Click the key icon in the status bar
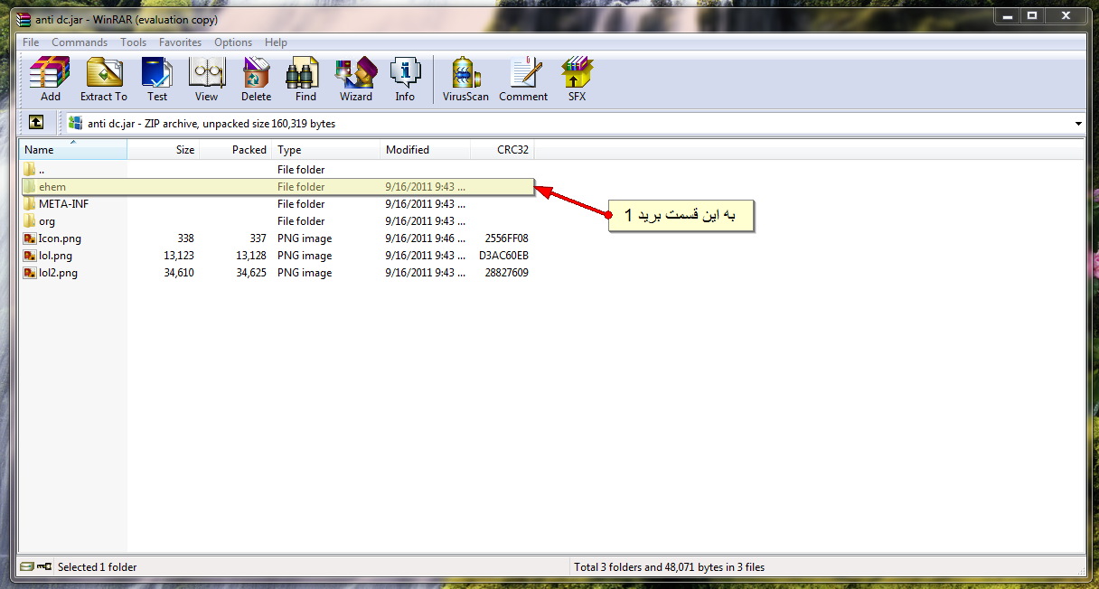Image resolution: width=1099 pixels, height=589 pixels. click(x=44, y=567)
